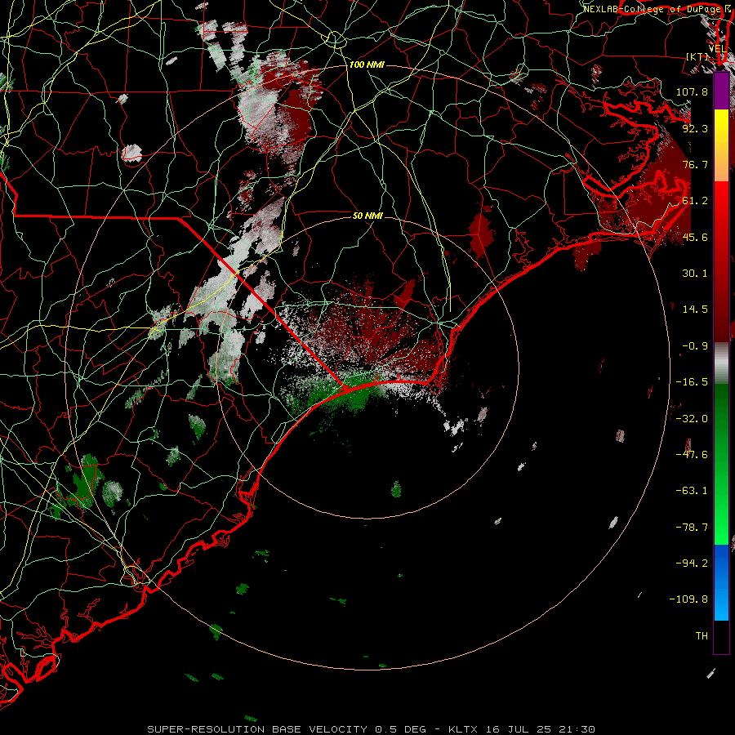Click the "100 NMI" range ring label
The image size is (735, 735).
(x=367, y=65)
